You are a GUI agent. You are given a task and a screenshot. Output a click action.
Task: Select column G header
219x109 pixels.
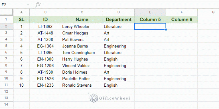point(213,12)
